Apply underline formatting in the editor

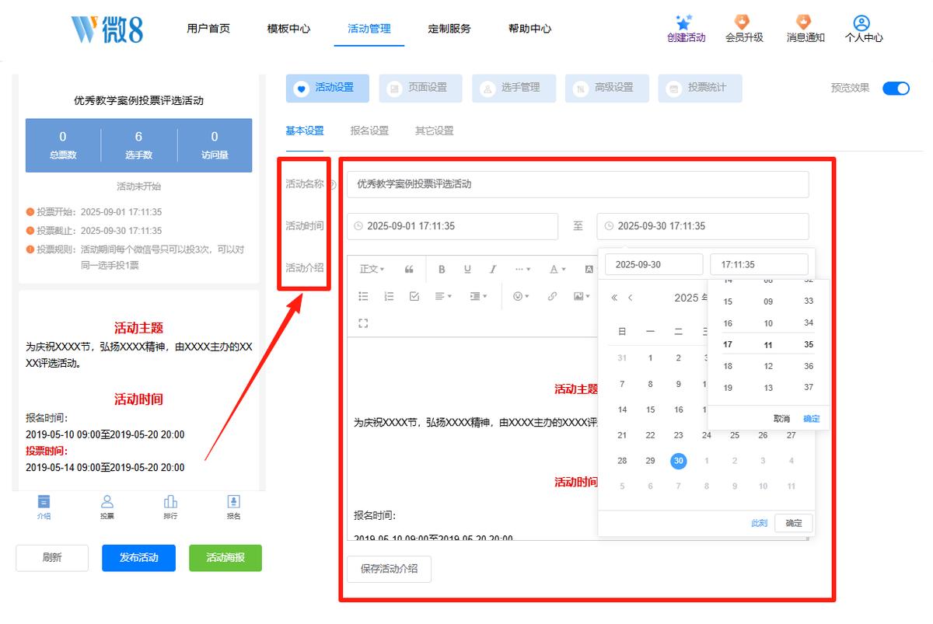[x=467, y=270]
